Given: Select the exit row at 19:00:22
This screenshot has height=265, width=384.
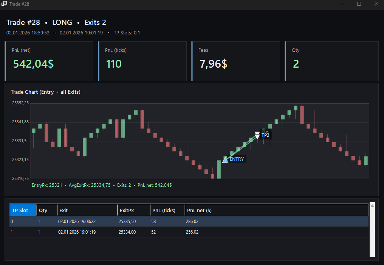Looking at the screenshot, I should pyautogui.click(x=189, y=222).
